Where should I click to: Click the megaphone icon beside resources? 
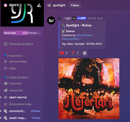coord(6,90)
